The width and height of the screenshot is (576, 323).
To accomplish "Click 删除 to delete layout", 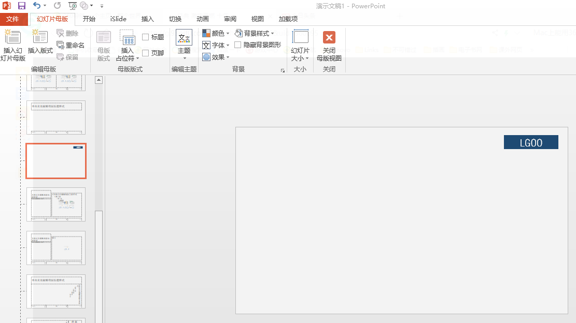I will (x=67, y=33).
